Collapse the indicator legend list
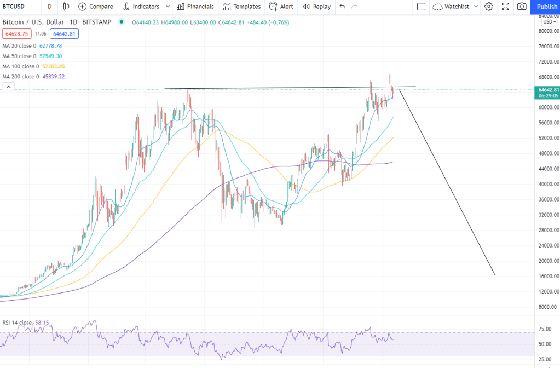 (9, 87)
